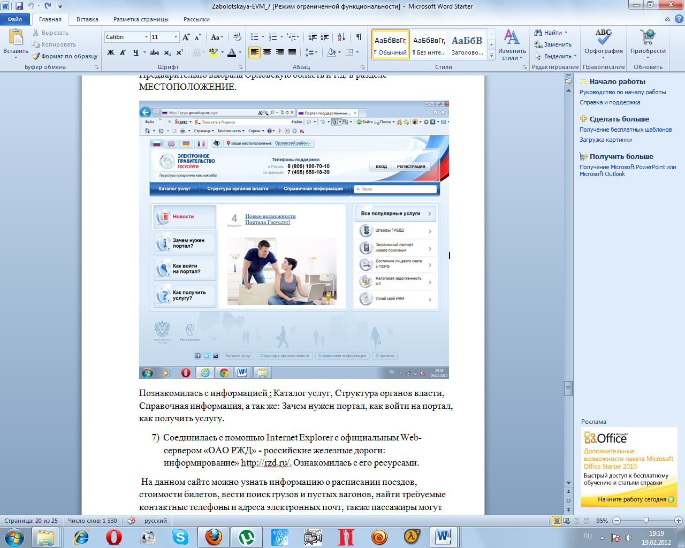Toggle left text alignment
The width and height of the screenshot is (685, 548).
pyautogui.click(x=254, y=52)
